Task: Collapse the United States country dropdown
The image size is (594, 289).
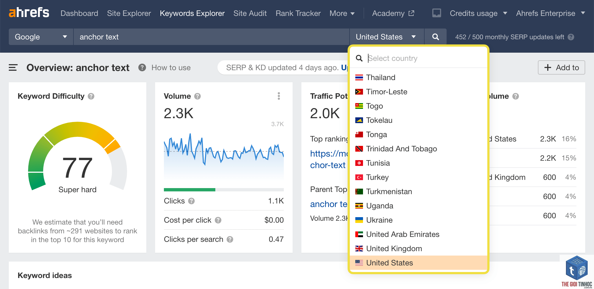Action: click(387, 37)
